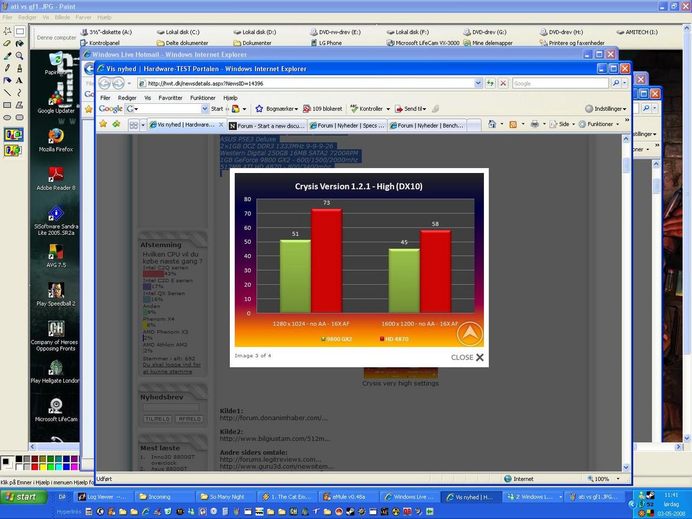The height and width of the screenshot is (519, 692).
Task: Click CLOSE on the image lightbox
Action: [468, 357]
